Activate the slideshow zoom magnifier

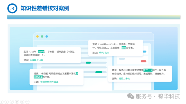[x=22, y=102]
